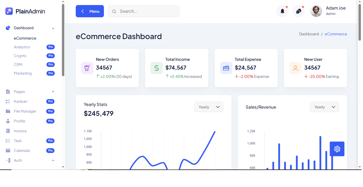363x187 pixels.
Task: Open the Invoice sidebar menu item
Action: click(x=20, y=131)
